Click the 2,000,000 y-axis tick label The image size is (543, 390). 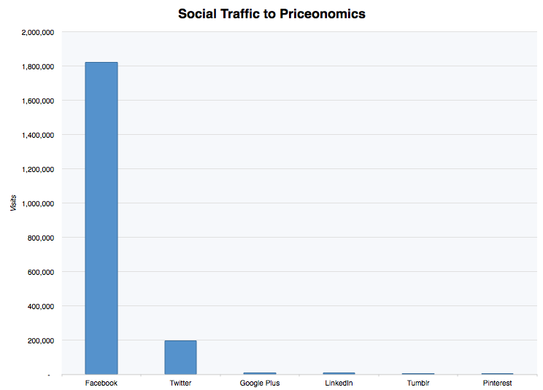tap(36, 32)
